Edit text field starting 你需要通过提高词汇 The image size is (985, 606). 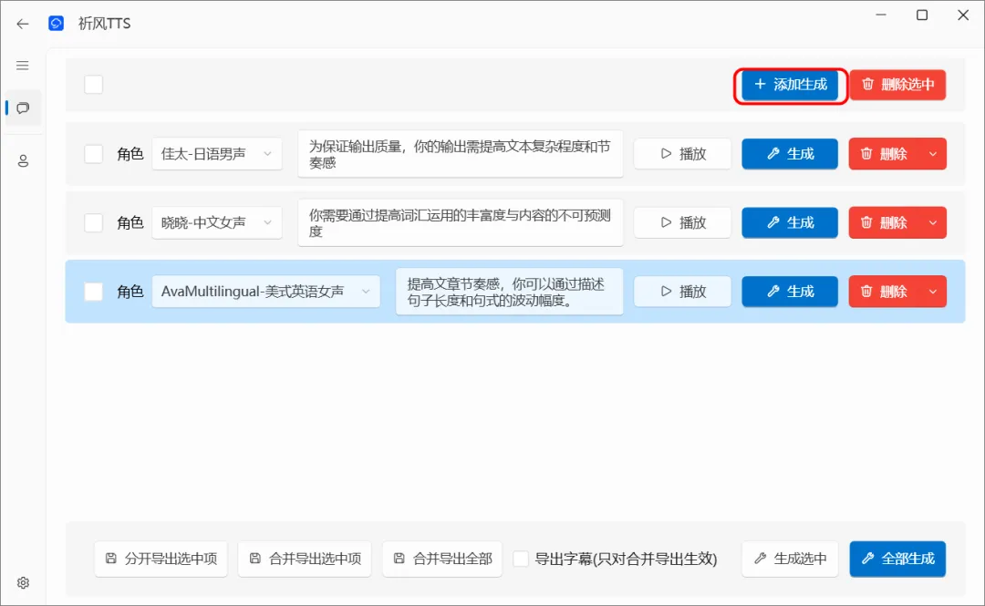coord(461,222)
